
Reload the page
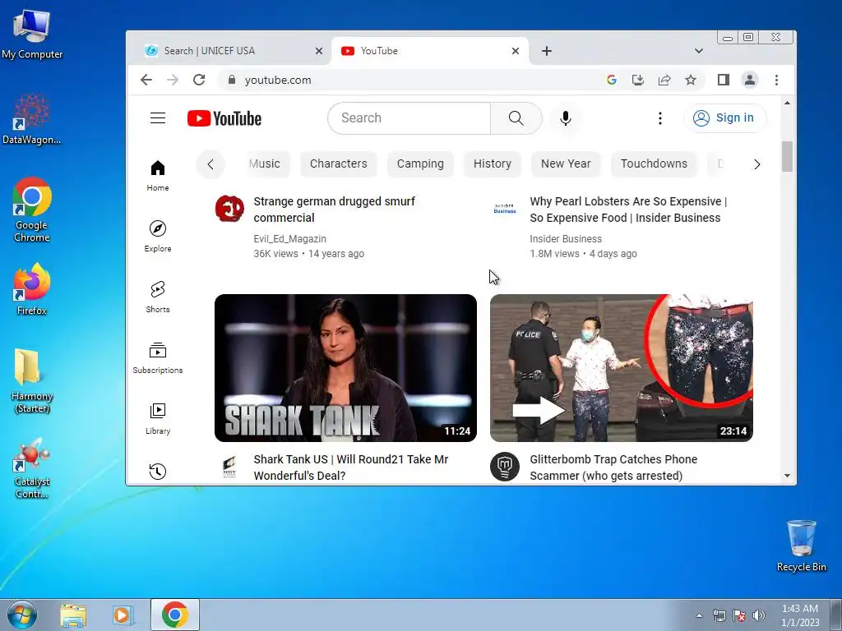[199, 80]
